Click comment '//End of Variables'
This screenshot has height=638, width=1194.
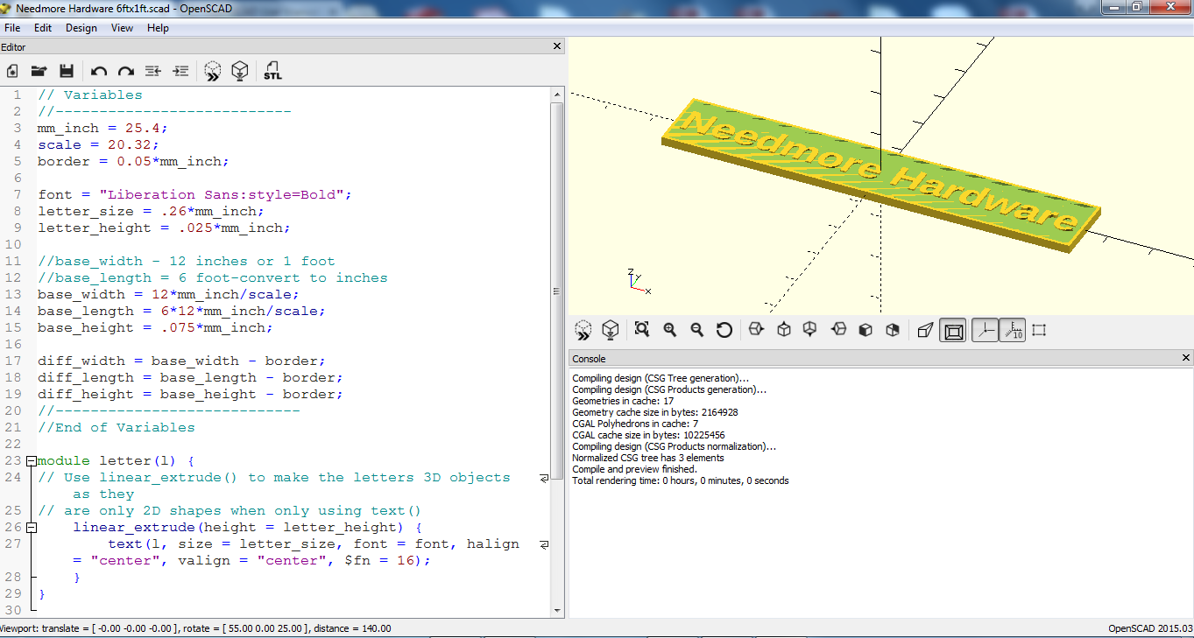(x=116, y=427)
